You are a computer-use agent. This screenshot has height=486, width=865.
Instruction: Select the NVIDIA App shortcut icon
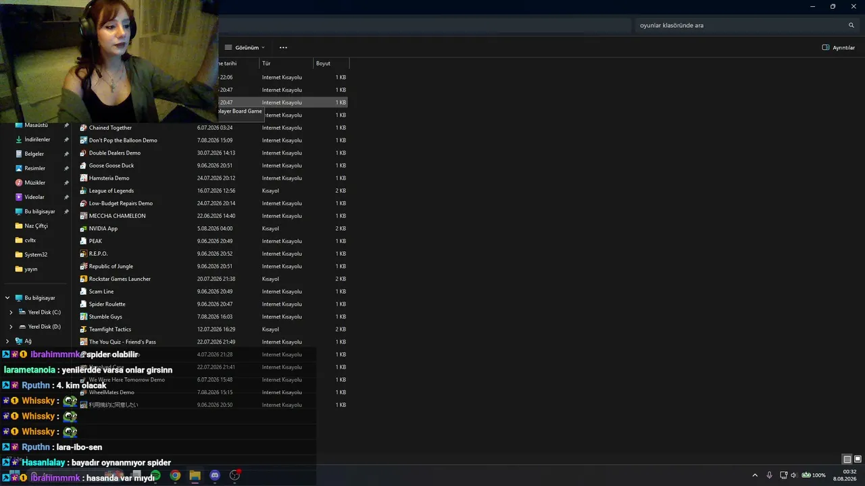tap(83, 229)
